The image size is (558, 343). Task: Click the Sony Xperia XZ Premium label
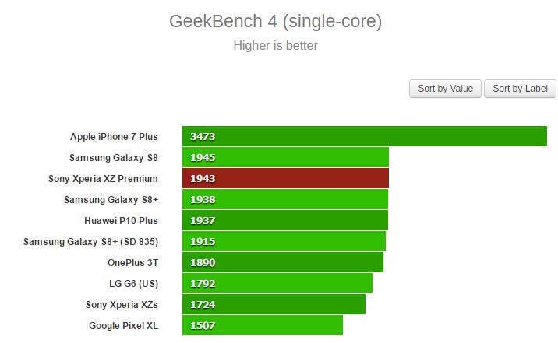pyautogui.click(x=103, y=178)
